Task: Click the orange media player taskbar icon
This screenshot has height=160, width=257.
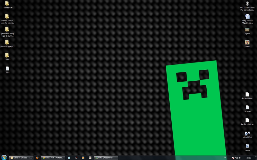Action: coord(83,158)
